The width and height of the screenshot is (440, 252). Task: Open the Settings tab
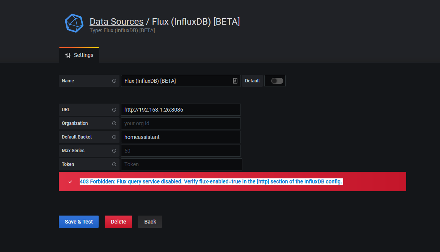79,55
